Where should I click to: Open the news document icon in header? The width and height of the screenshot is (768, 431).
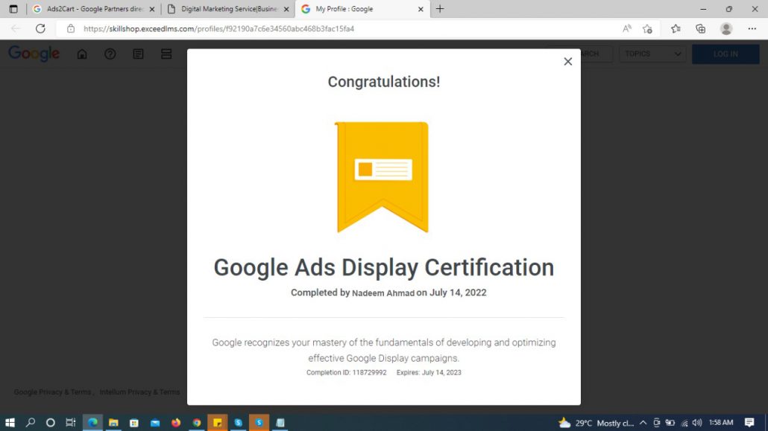pyautogui.click(x=138, y=54)
